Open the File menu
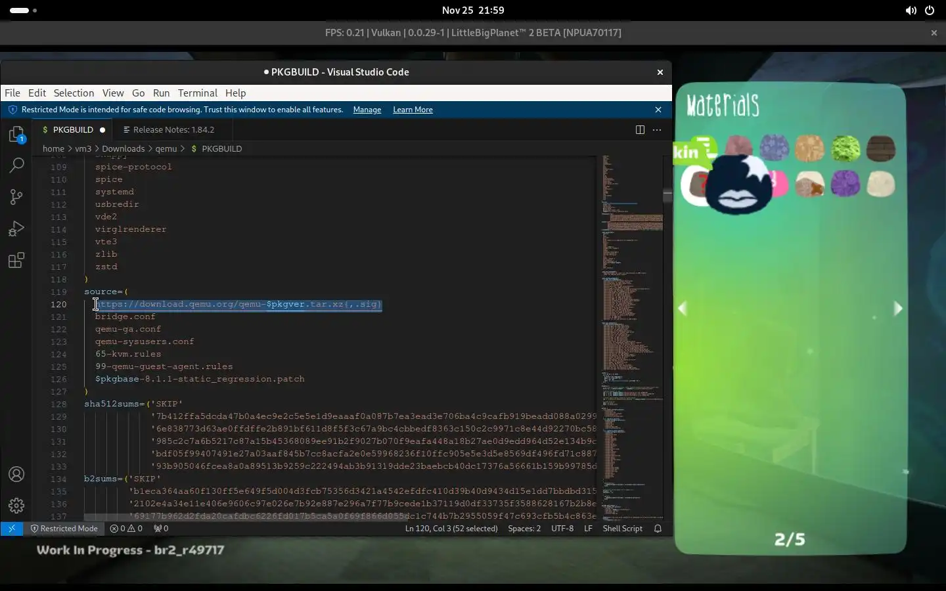946x591 pixels. click(x=12, y=93)
